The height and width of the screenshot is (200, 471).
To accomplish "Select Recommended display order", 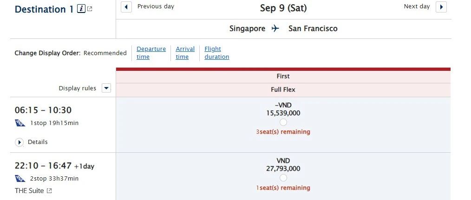I will (105, 53).
